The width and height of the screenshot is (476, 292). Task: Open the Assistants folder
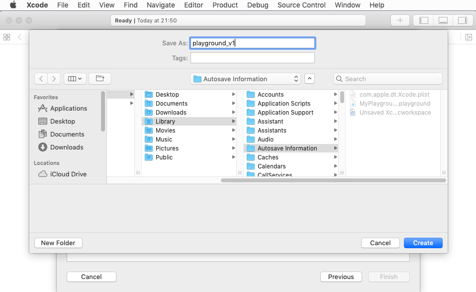291,130
